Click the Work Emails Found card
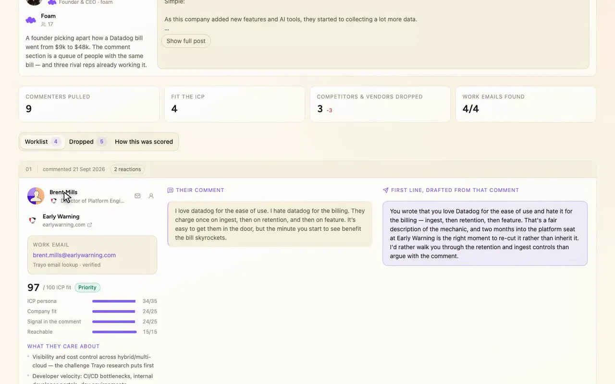 coord(526,104)
